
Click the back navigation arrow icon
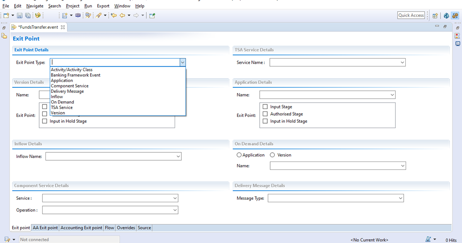[x=122, y=15]
